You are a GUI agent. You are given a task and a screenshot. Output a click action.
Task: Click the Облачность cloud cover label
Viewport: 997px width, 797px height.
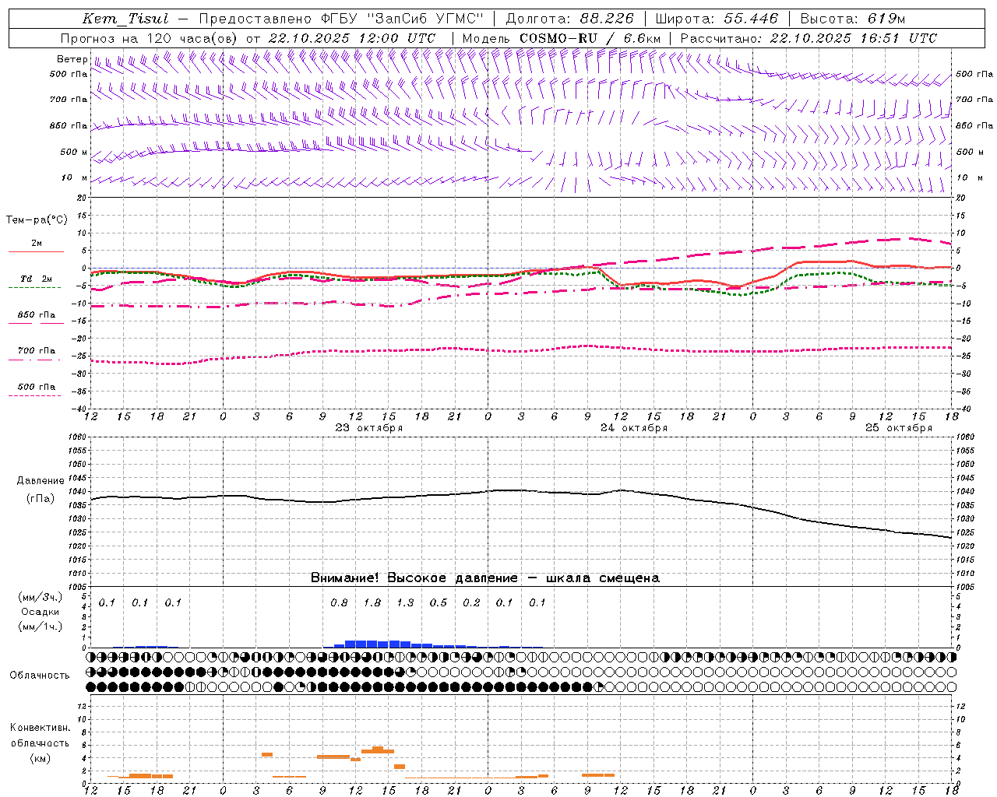coord(40,676)
